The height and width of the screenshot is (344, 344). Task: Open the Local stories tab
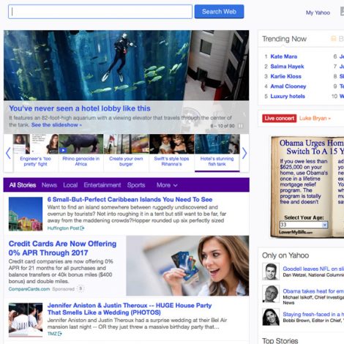(70, 185)
